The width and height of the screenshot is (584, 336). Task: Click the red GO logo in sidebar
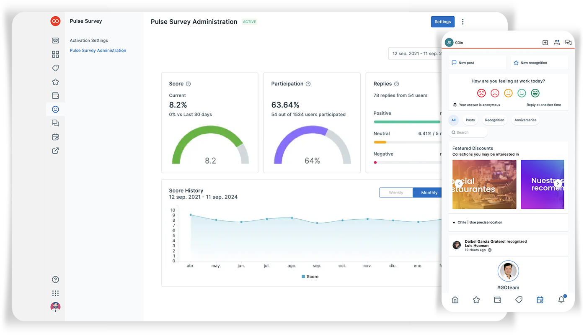55,21
